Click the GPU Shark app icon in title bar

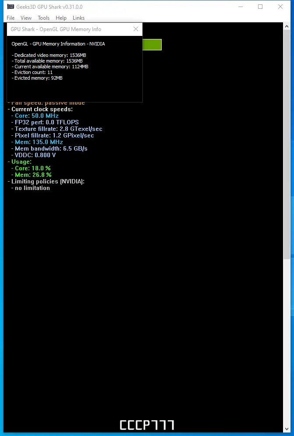point(11,7)
